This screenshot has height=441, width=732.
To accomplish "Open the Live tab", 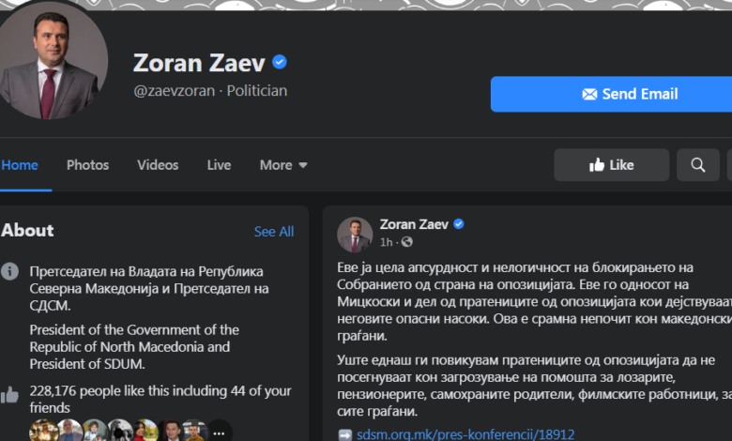I will pyautogui.click(x=219, y=165).
